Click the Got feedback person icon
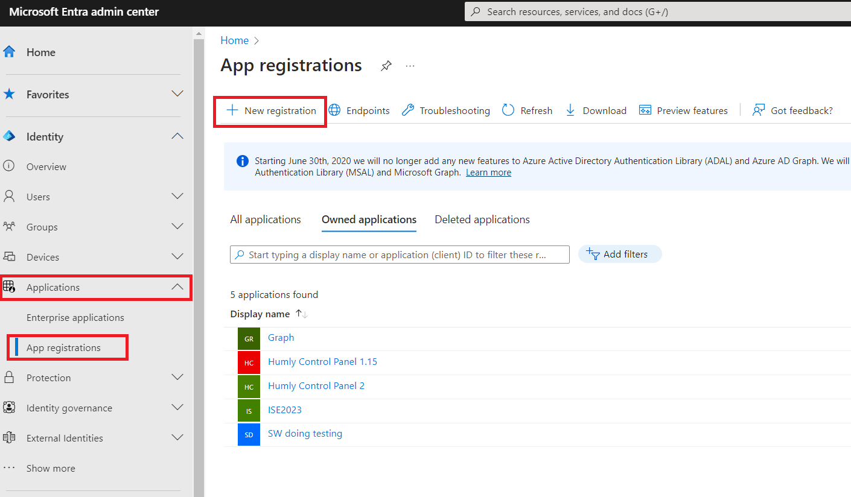Screen dimensions: 851x497 coord(759,110)
